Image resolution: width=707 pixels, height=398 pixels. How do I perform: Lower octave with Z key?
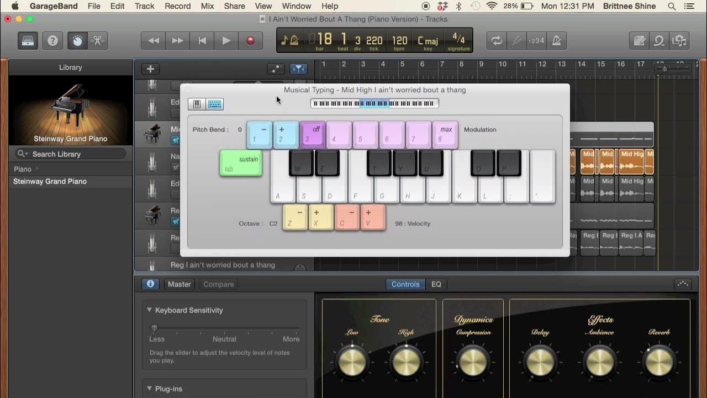point(295,217)
